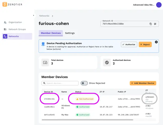Click ZT IP 10.87.50.217
Image resolution: width=163 pixels, height=125 pixels.
(x=106, y=107)
